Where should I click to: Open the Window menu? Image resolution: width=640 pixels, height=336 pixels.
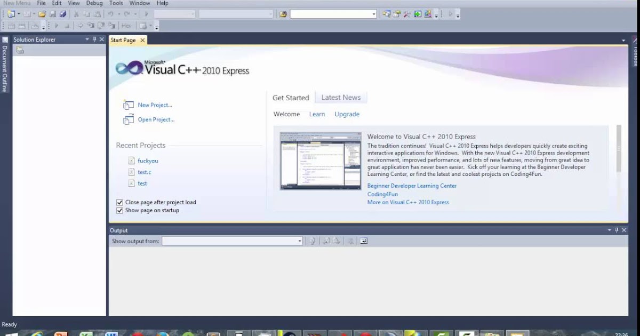click(x=140, y=3)
